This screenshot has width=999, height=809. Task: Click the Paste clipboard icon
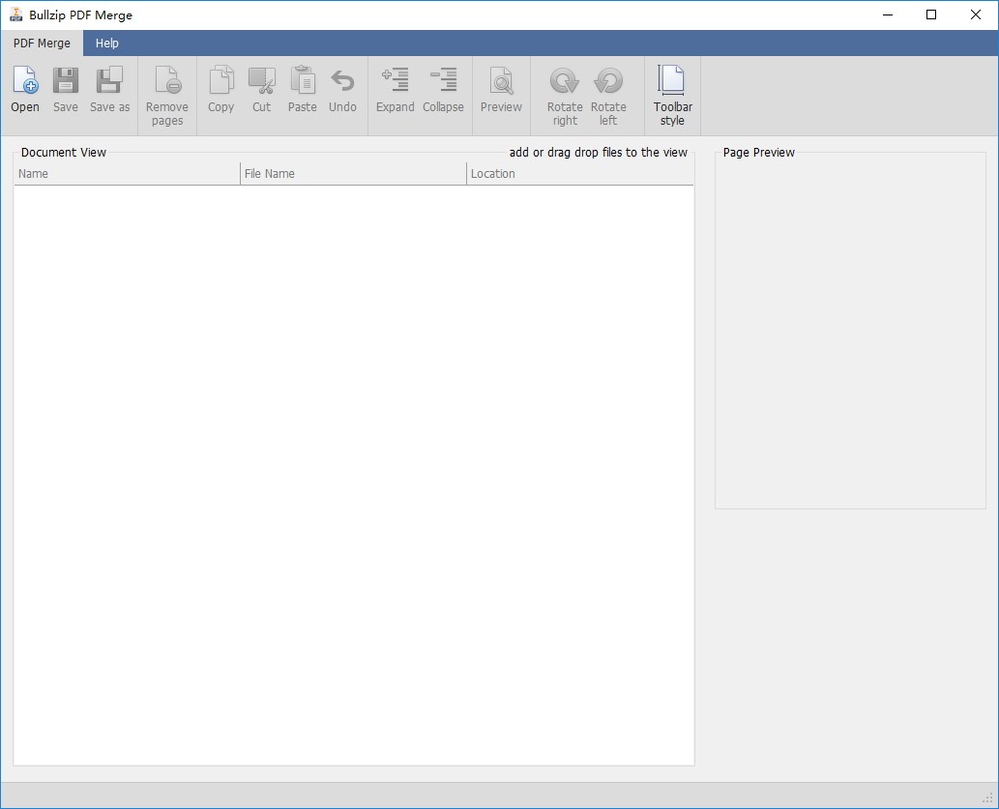(302, 81)
